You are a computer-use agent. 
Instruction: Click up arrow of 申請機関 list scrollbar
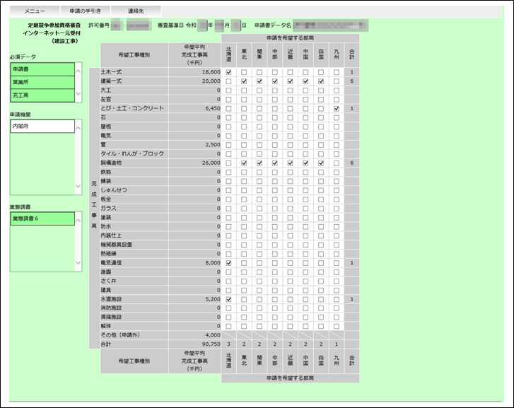pos(78,127)
